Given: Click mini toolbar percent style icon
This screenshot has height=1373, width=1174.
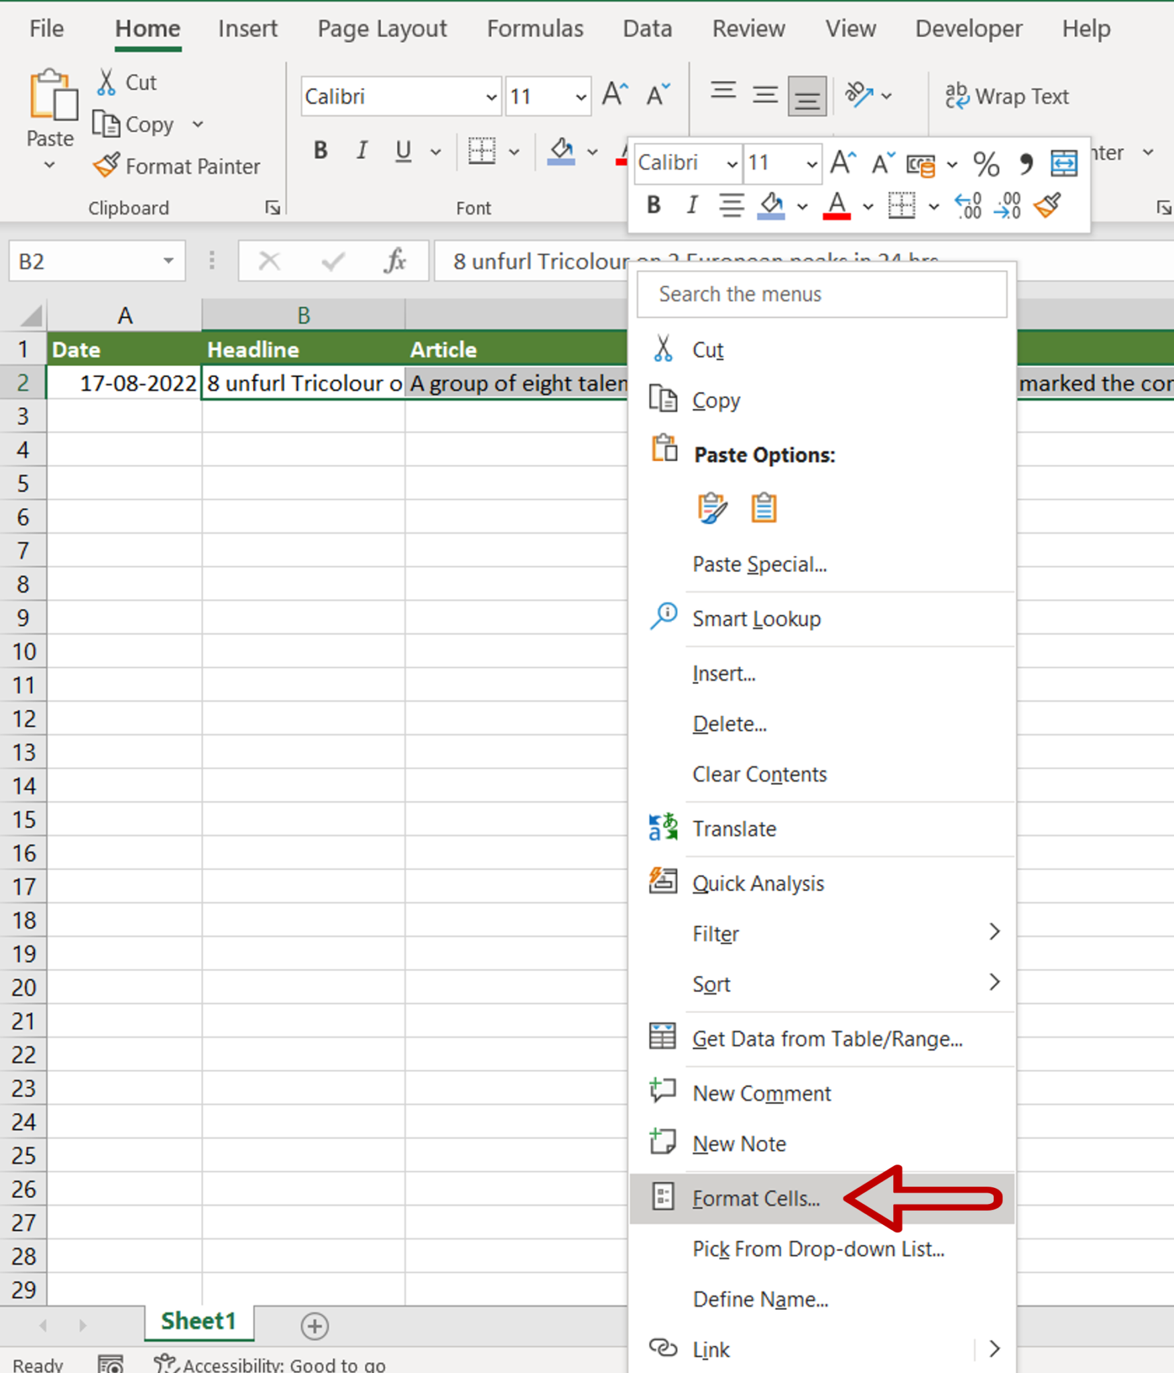Looking at the screenshot, I should (x=986, y=163).
